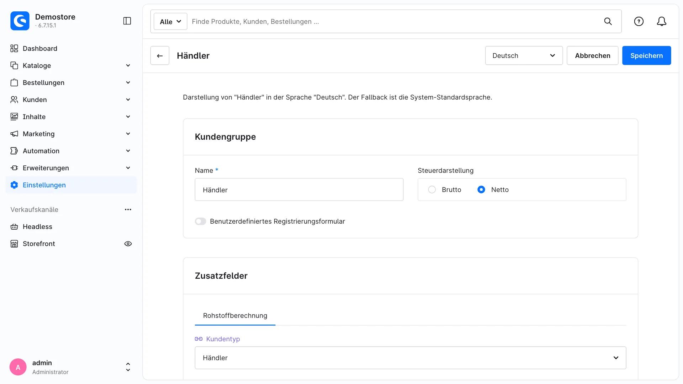The height and width of the screenshot is (384, 683).
Task: Click the Shopware Demostore logo
Action: (20, 21)
